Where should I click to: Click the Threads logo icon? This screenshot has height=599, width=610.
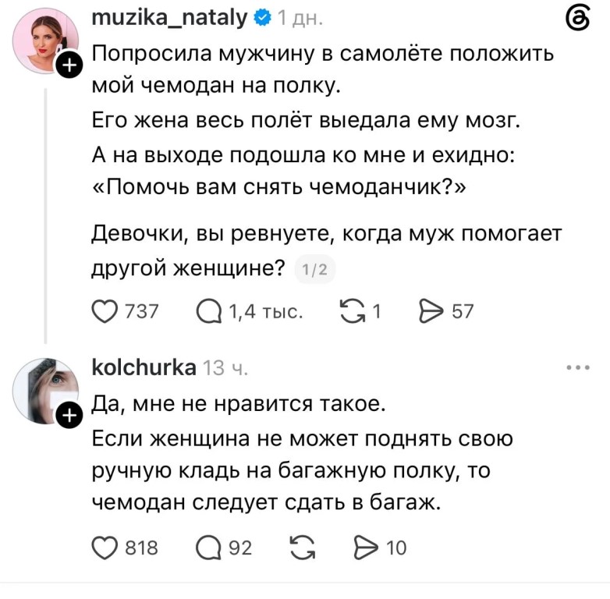click(x=578, y=19)
